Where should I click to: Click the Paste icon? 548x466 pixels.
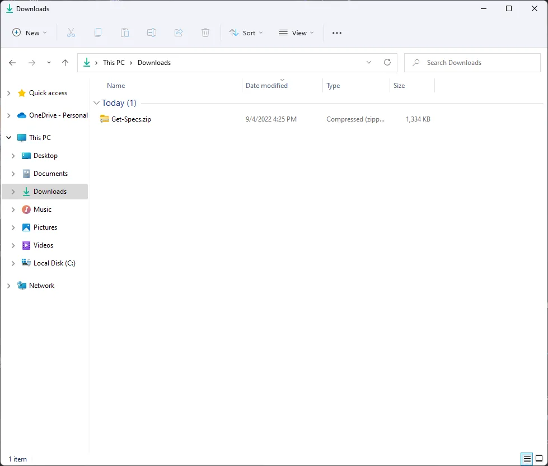coord(125,32)
